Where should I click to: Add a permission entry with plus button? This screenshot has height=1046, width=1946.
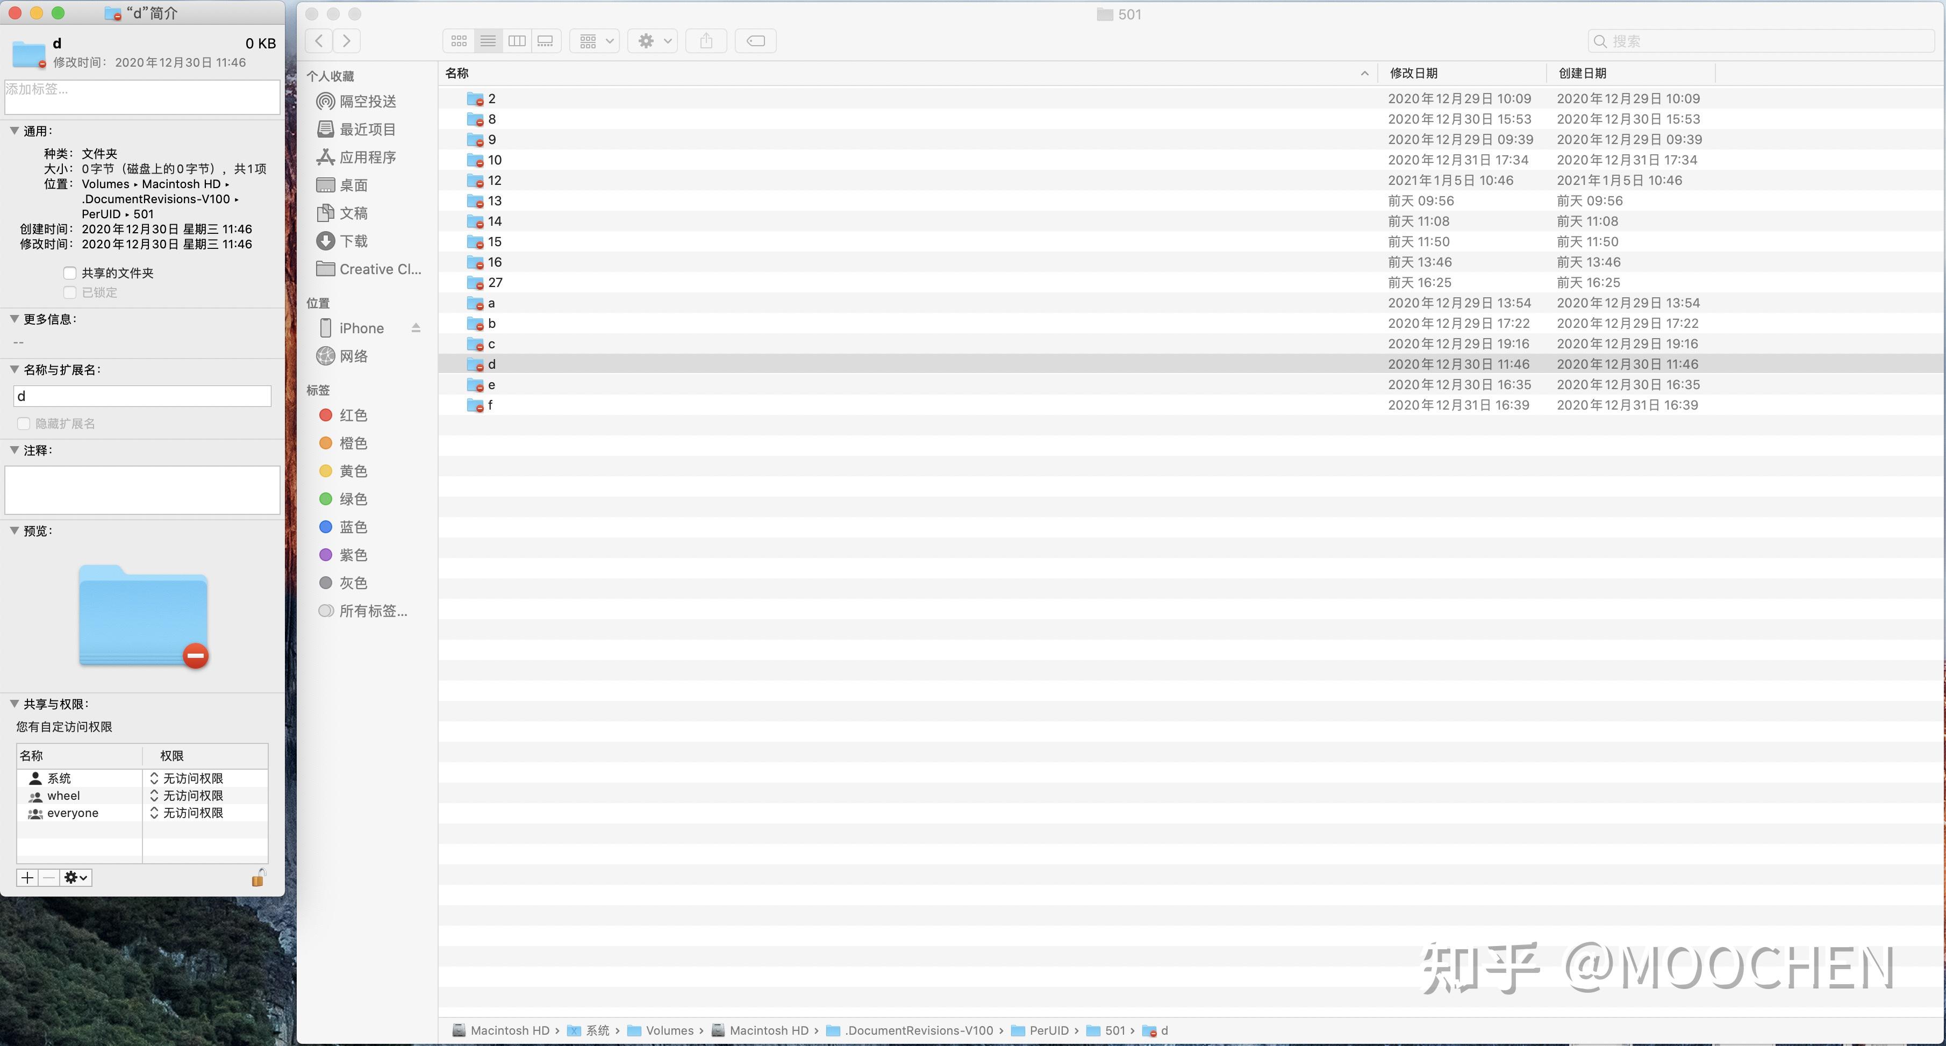[27, 878]
